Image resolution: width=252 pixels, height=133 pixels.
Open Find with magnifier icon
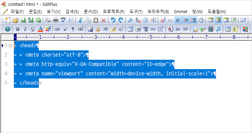pyautogui.click(x=130, y=20)
